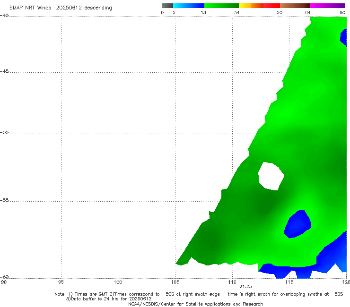Click the dark green wind patch near 108E
Viewport: 350px width, 307px height.
click(x=210, y=239)
